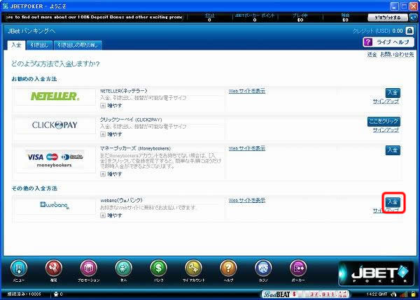The image size is (420, 300).
Task: Open the ポーカー cards icon
Action: click(x=298, y=268)
